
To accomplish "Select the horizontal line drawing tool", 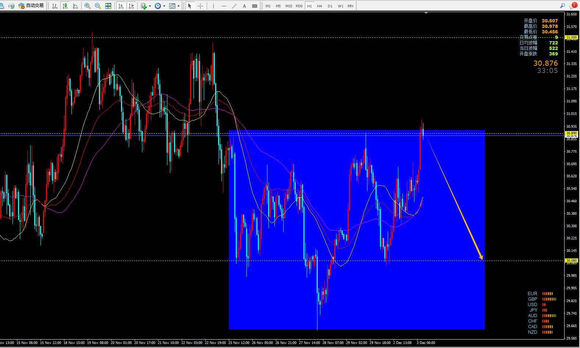I will [224, 6].
